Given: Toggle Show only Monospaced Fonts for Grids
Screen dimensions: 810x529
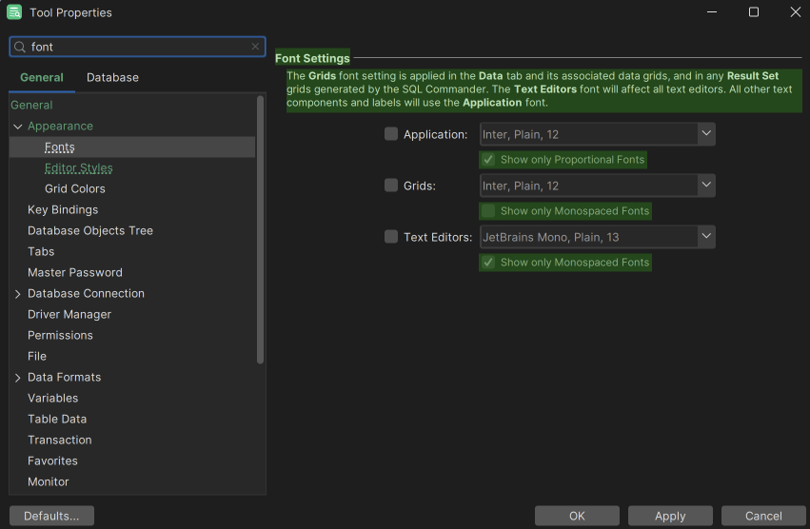Looking at the screenshot, I should 488,211.
